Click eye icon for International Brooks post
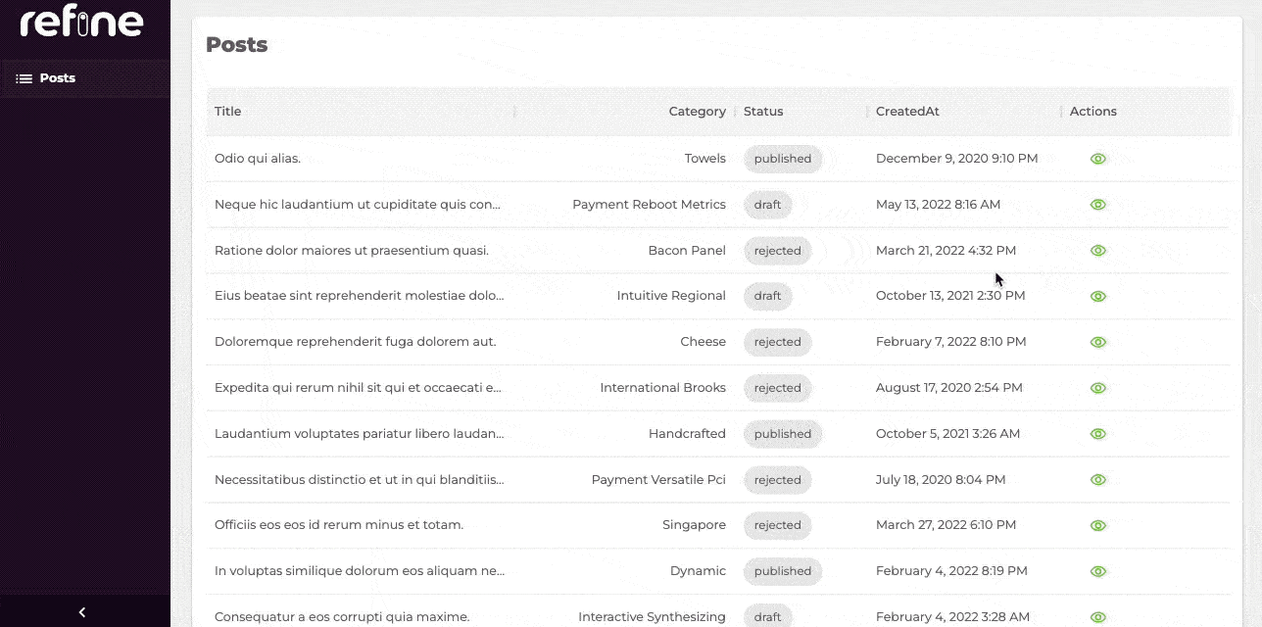 click(x=1097, y=388)
